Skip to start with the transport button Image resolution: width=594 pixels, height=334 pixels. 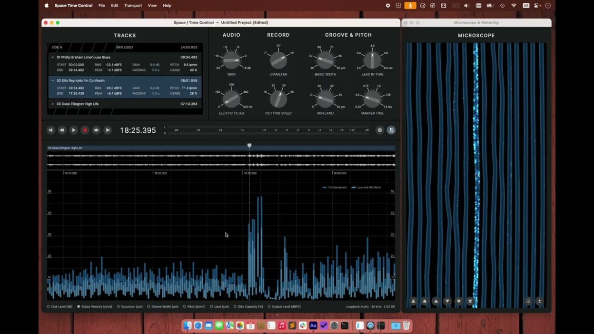coord(50,130)
